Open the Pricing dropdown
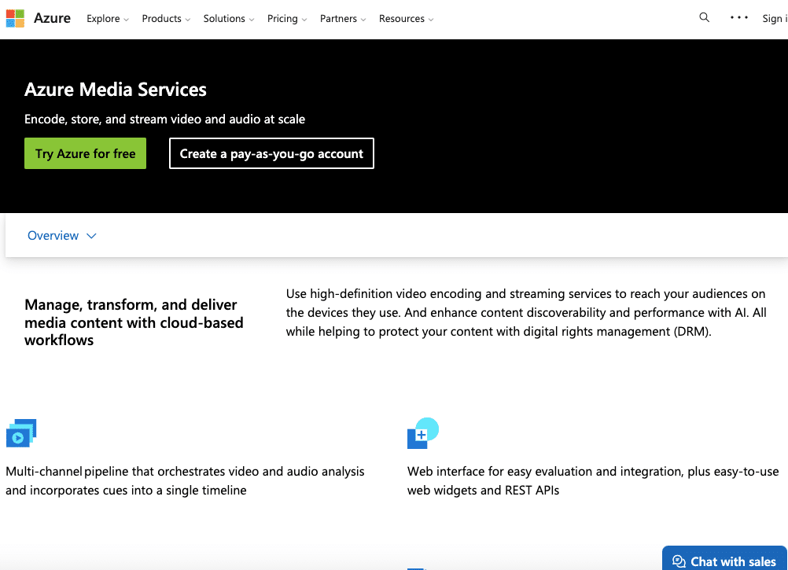 coord(287,19)
